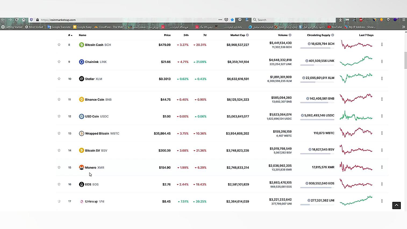Add Bitcoin Cash to watchlist star
This screenshot has width=407, height=229.
tap(59, 45)
